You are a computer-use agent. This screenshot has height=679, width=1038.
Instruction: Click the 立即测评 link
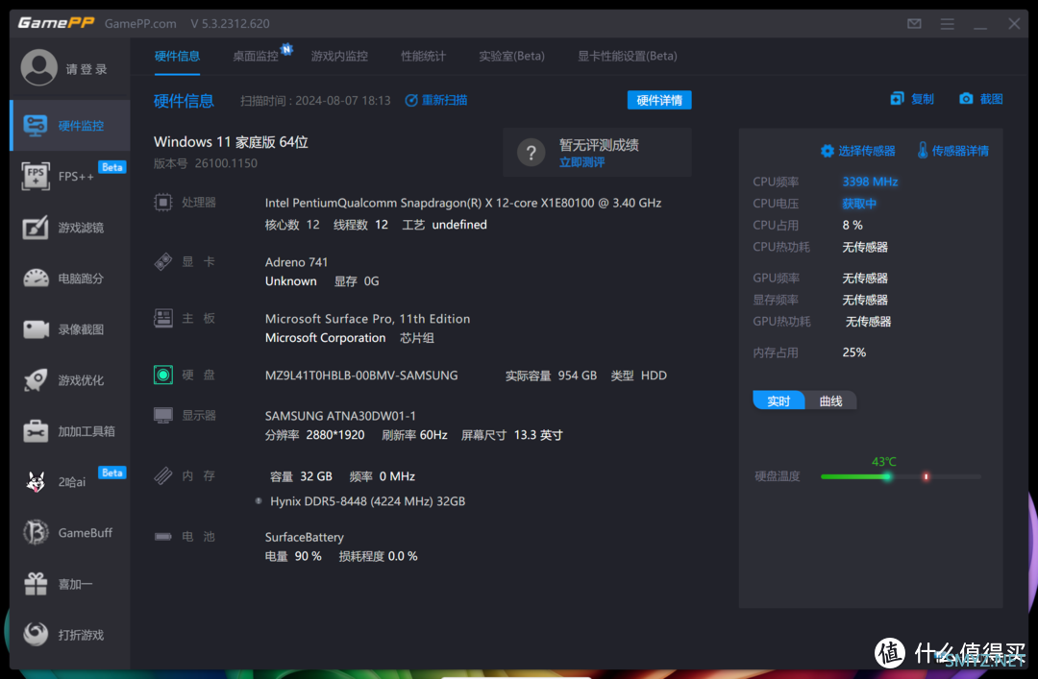click(581, 163)
